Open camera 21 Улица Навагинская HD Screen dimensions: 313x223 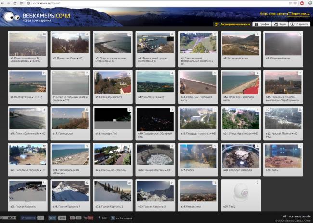[241, 123]
